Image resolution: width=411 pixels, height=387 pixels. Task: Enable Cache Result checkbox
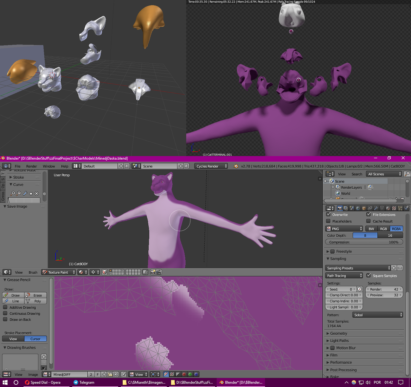pyautogui.click(x=369, y=221)
